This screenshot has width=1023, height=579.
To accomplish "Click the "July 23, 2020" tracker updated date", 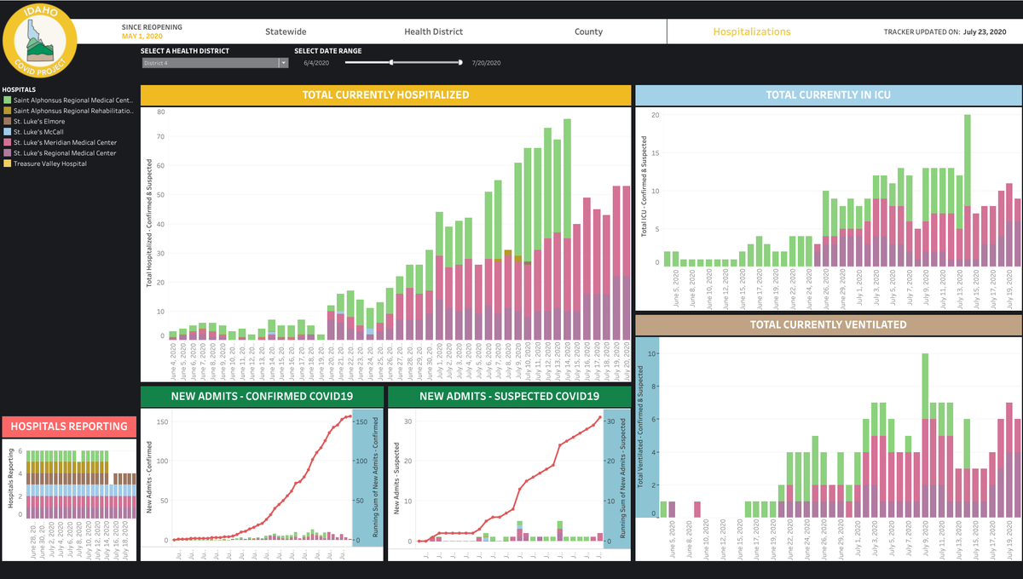I will click(x=985, y=32).
